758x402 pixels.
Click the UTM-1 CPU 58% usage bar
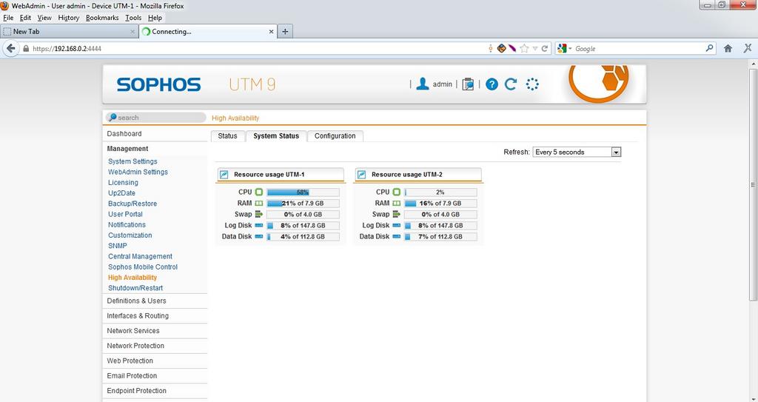tap(303, 192)
